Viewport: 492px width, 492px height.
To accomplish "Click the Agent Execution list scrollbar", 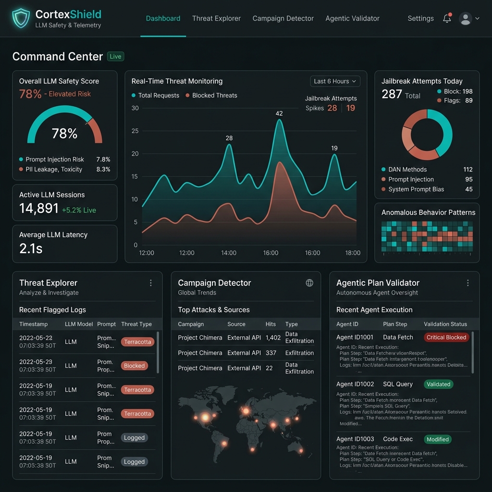I will [473, 352].
